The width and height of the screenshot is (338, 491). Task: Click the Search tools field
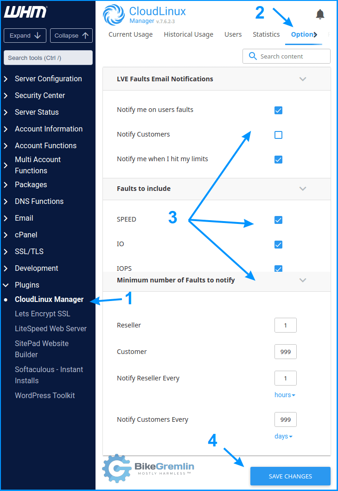point(48,58)
